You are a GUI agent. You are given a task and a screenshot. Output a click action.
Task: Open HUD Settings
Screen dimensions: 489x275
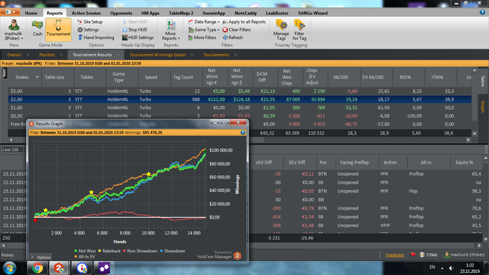pos(138,38)
